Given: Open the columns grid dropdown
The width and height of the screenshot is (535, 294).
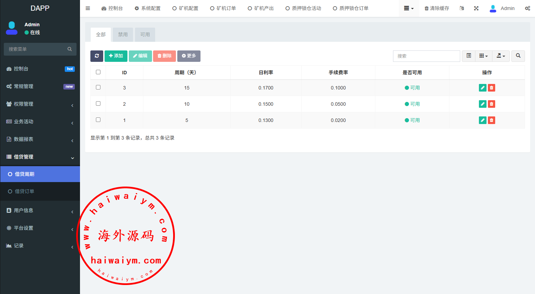Looking at the screenshot, I should (x=483, y=56).
